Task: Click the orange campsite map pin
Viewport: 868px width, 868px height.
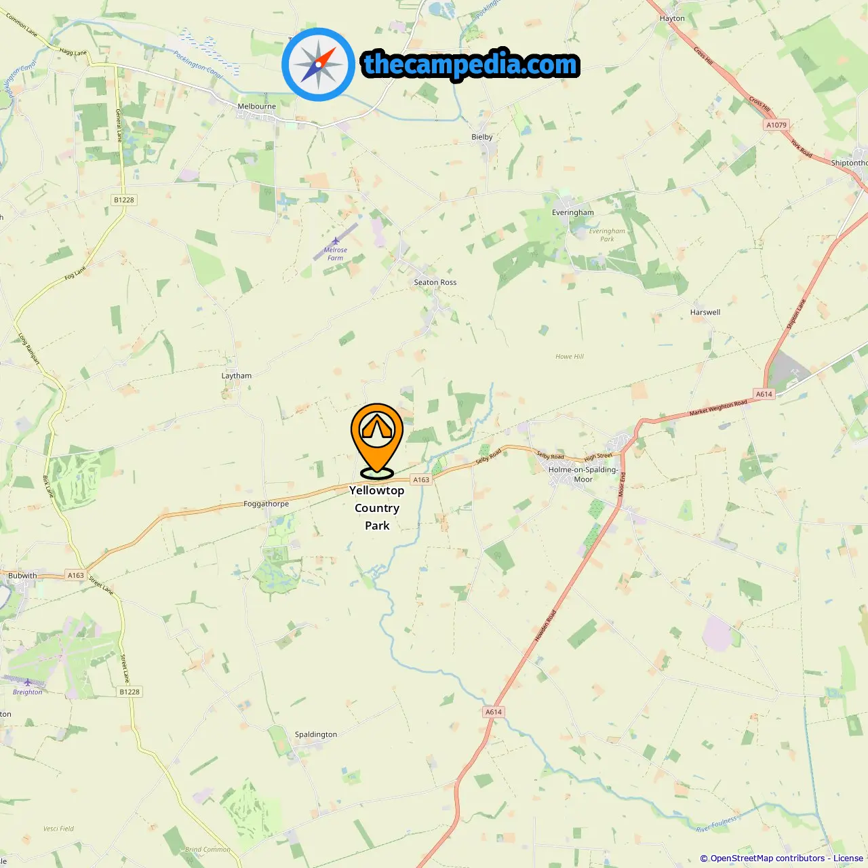Action: (377, 441)
